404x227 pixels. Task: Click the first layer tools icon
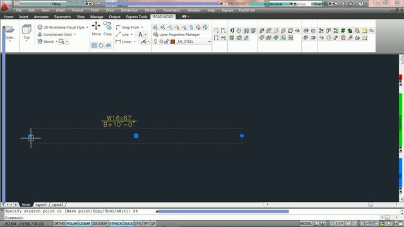(155, 27)
